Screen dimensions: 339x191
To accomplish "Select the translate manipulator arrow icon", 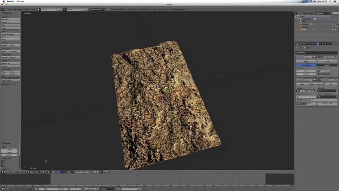I will pos(59,172).
